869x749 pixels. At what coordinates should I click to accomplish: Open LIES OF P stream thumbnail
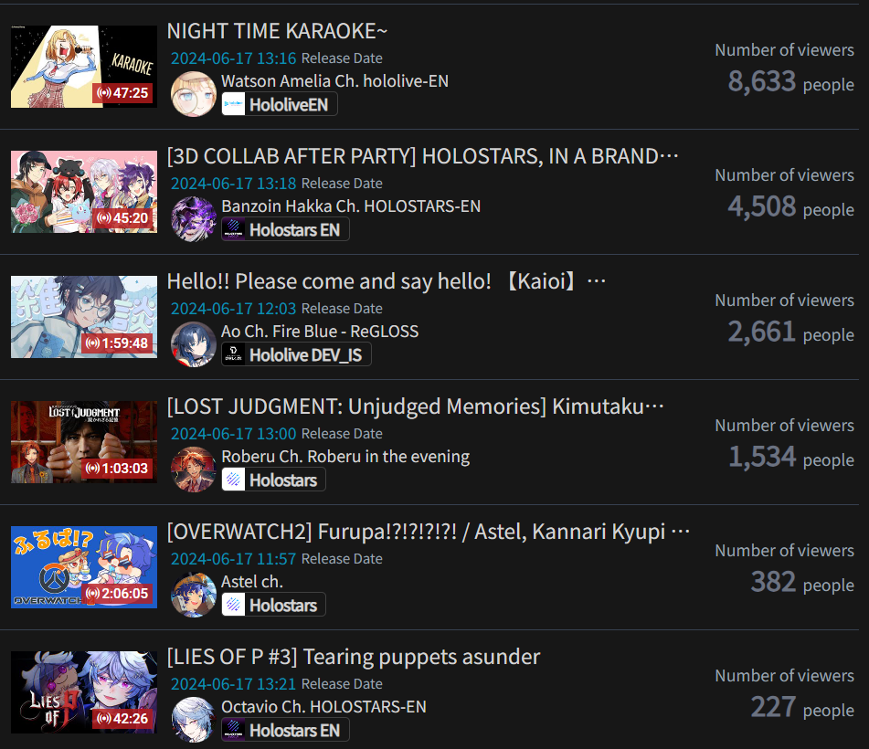84,692
